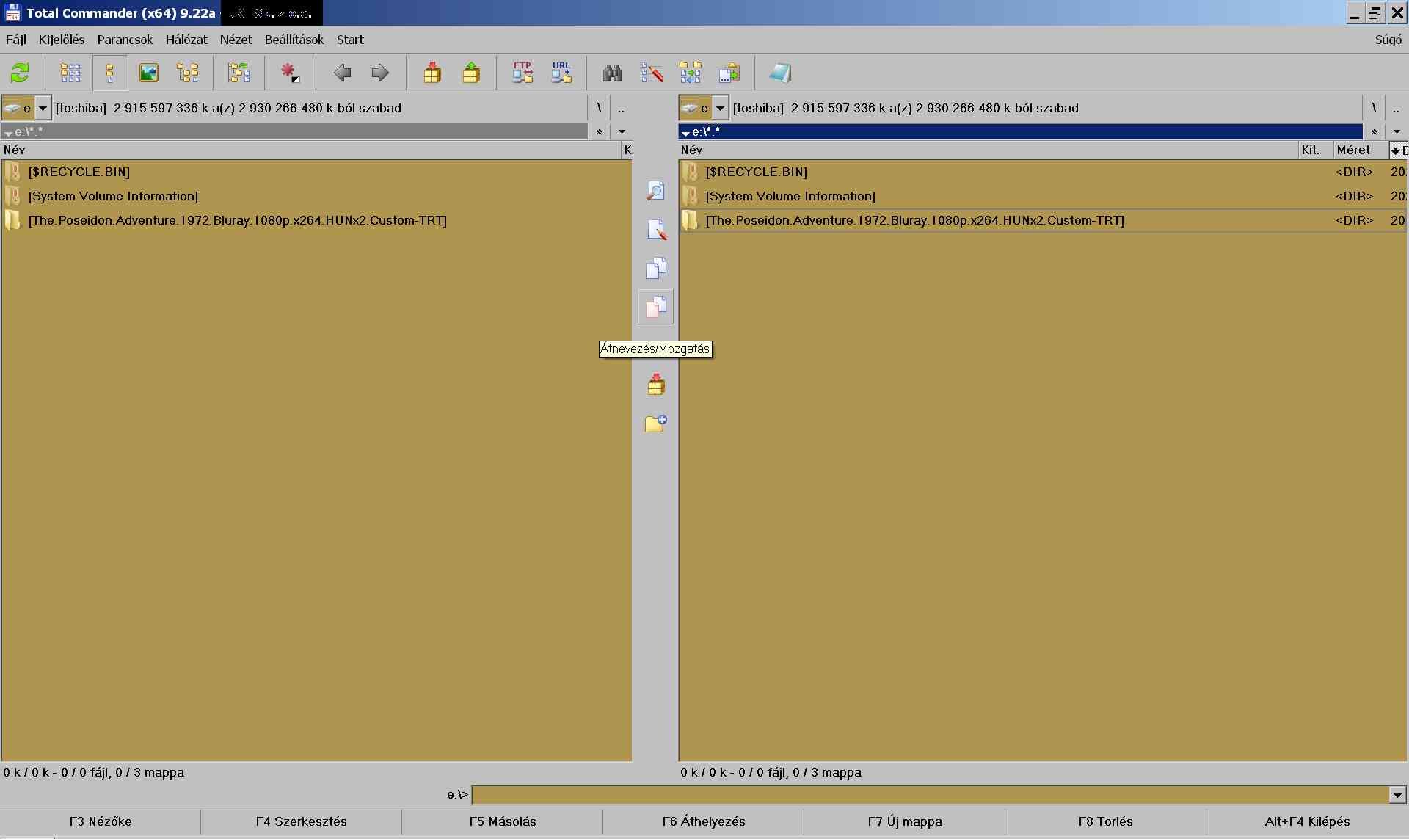Click the magnifier View icon in middle bar
The image size is (1409, 839).
tap(655, 192)
